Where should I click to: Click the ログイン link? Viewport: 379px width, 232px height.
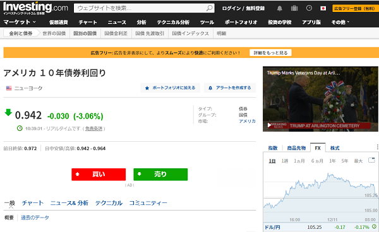coord(231,8)
